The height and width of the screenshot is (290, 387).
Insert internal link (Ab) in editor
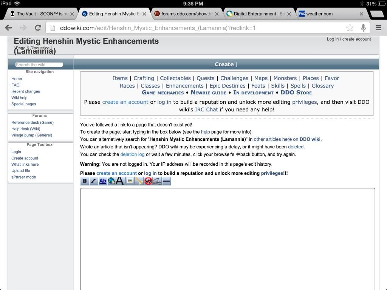(x=102, y=181)
